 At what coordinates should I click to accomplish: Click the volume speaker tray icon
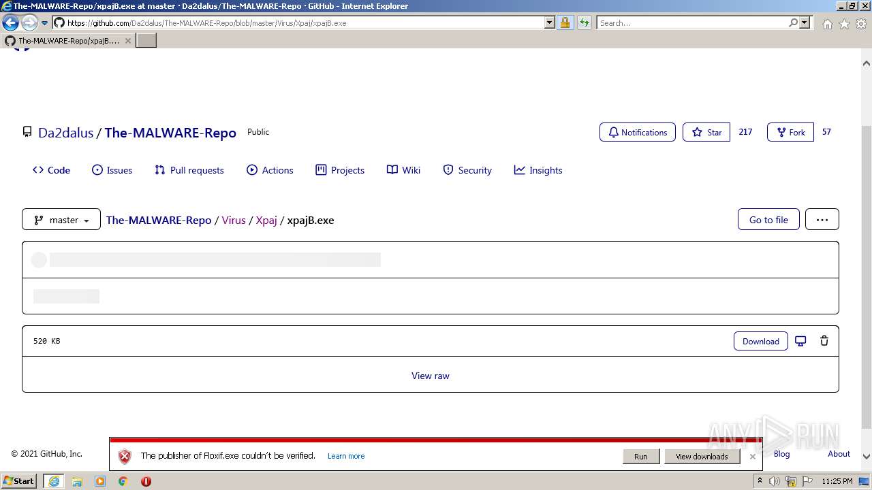click(775, 481)
